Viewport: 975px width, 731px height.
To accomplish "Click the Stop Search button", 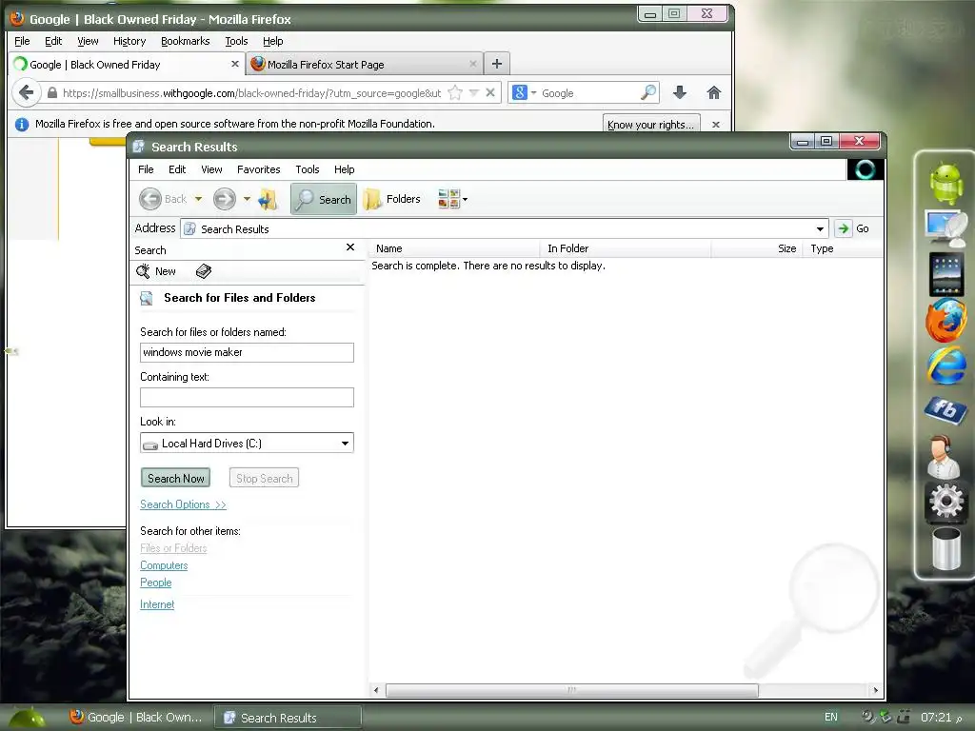I will pyautogui.click(x=265, y=478).
